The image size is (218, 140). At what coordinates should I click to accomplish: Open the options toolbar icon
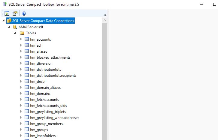[15, 14]
